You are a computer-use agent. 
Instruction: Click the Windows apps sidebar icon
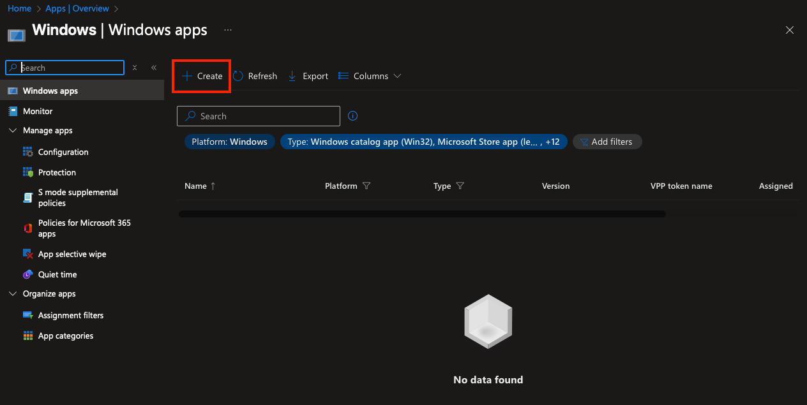(x=12, y=91)
